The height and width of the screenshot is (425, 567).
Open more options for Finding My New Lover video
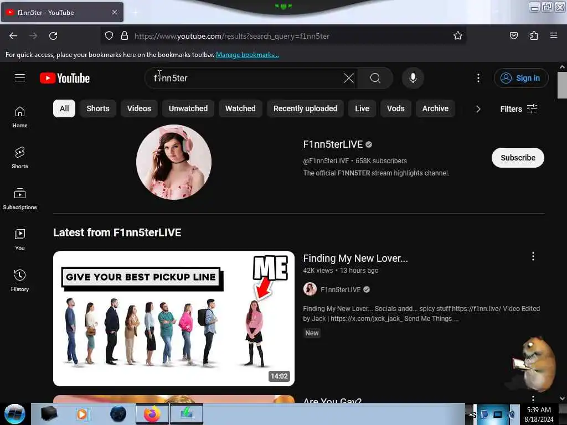(x=533, y=257)
